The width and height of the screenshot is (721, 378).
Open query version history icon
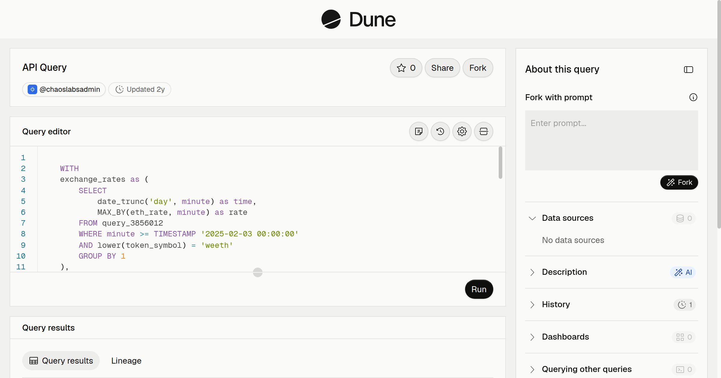coord(440,131)
